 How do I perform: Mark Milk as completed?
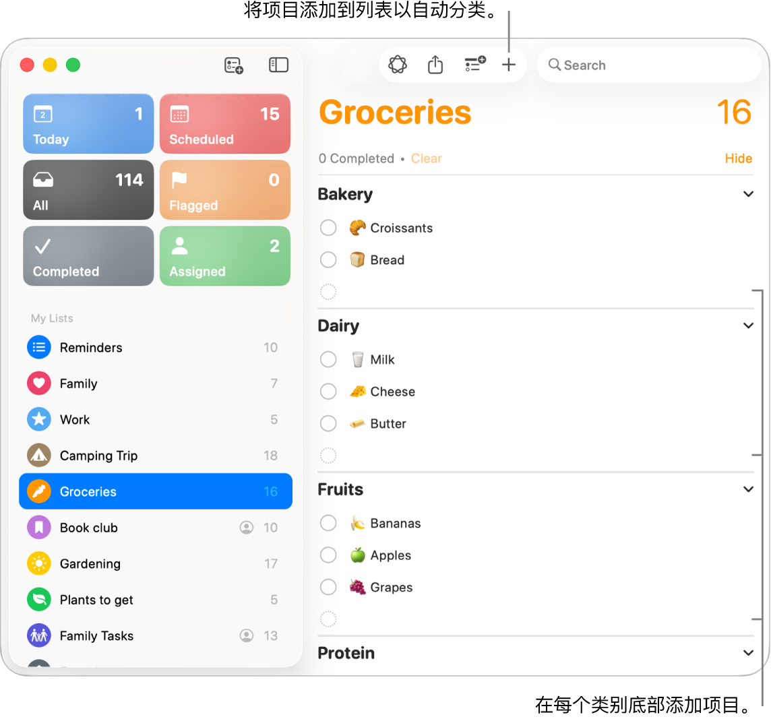[328, 360]
